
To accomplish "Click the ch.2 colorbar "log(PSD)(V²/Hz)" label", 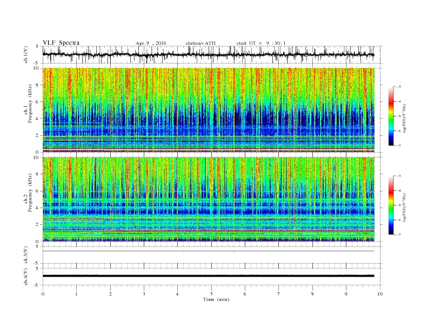I will tap(404, 208).
